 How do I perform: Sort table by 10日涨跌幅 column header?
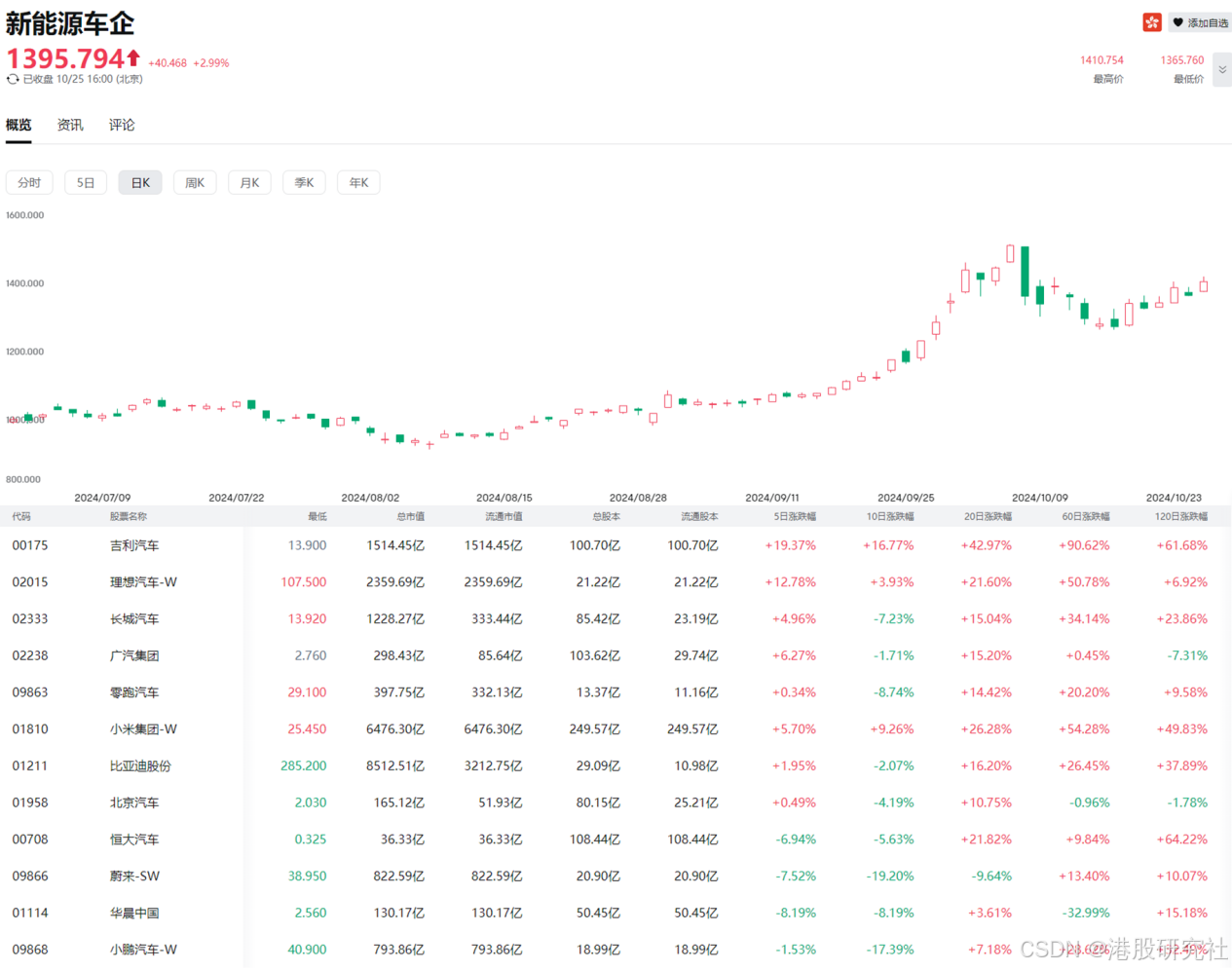tap(890, 516)
